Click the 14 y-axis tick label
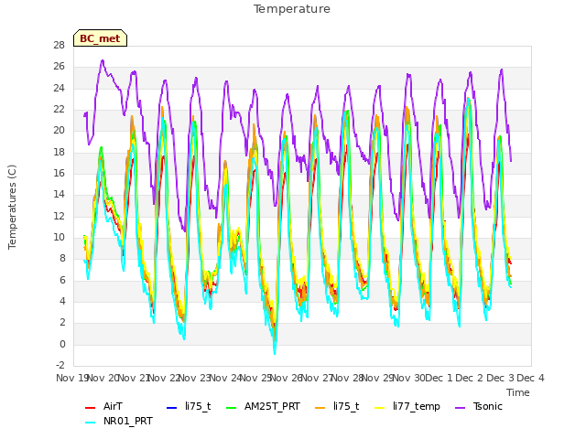The width and height of the screenshot is (586, 439). tap(59, 195)
